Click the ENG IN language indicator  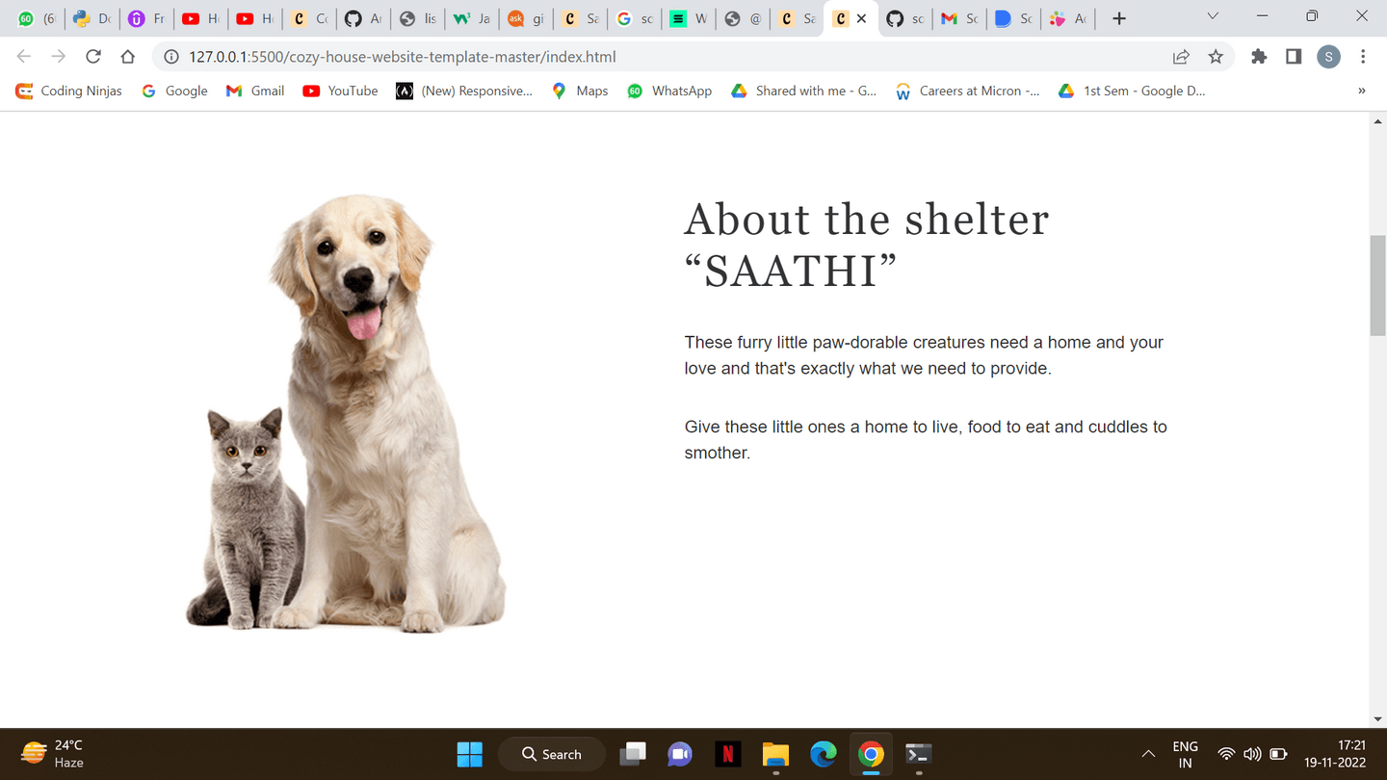click(x=1185, y=754)
